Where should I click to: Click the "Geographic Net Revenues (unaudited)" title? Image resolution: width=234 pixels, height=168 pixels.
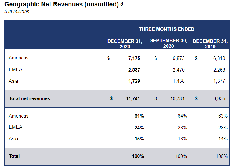(62, 4)
